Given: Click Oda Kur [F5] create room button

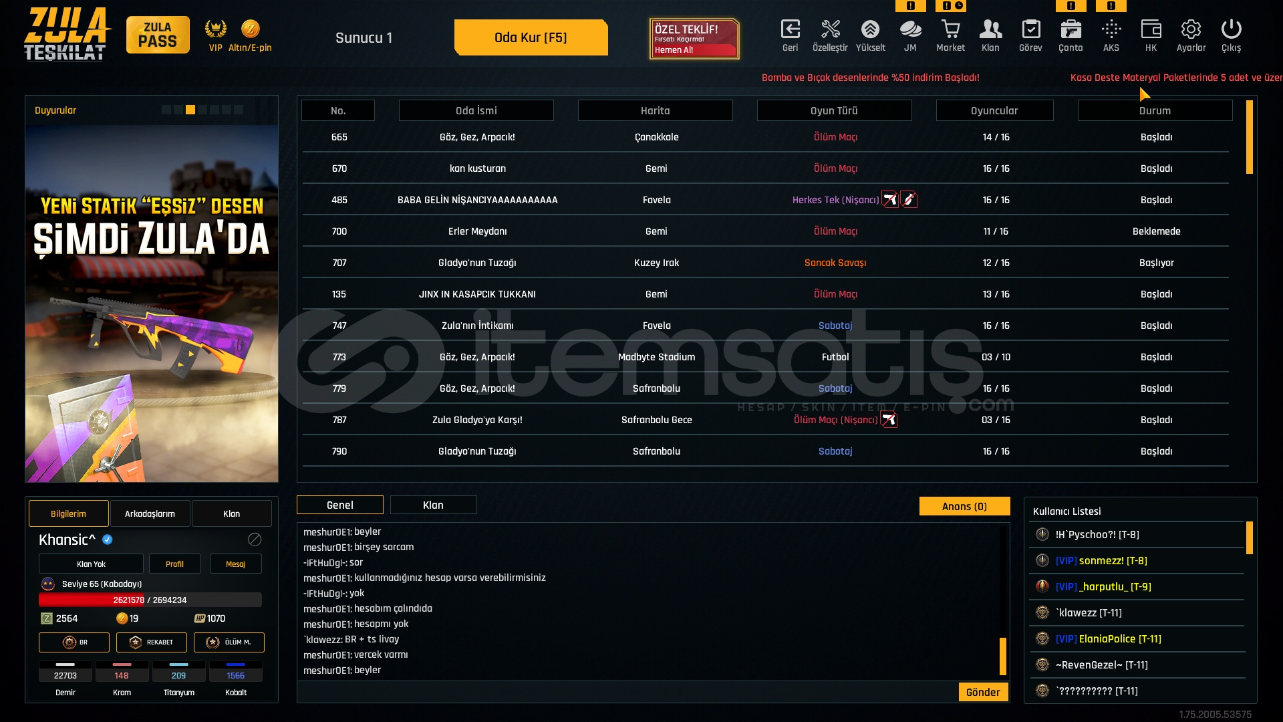Looking at the screenshot, I should [x=531, y=37].
